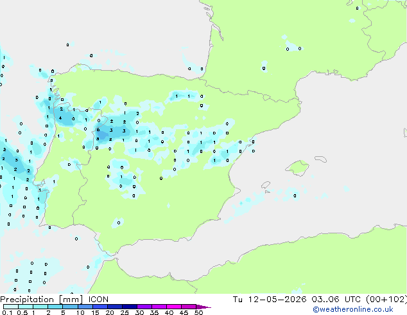Select the magenta legend swatch between 40 and 45
This screenshot has width=407, height=315.
coord(174,307)
